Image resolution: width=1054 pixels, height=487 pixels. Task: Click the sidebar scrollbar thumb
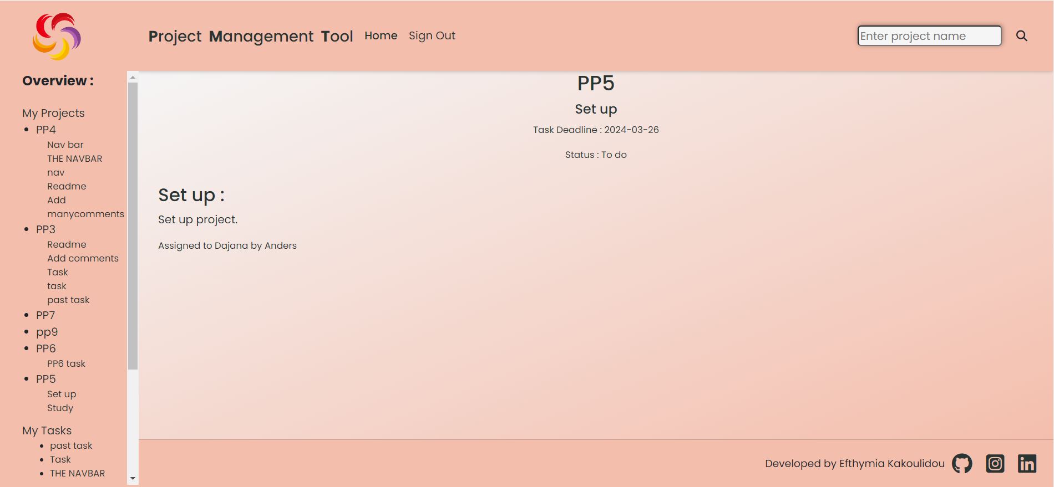(x=133, y=226)
